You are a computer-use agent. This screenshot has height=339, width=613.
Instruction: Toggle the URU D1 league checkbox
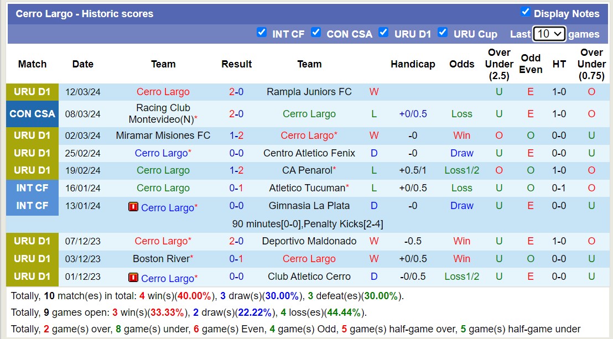click(x=383, y=33)
